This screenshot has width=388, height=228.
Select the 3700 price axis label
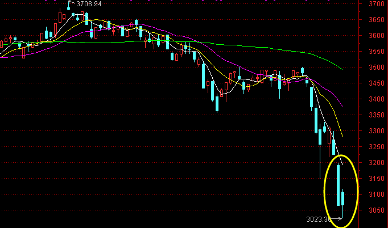(x=377, y=4)
